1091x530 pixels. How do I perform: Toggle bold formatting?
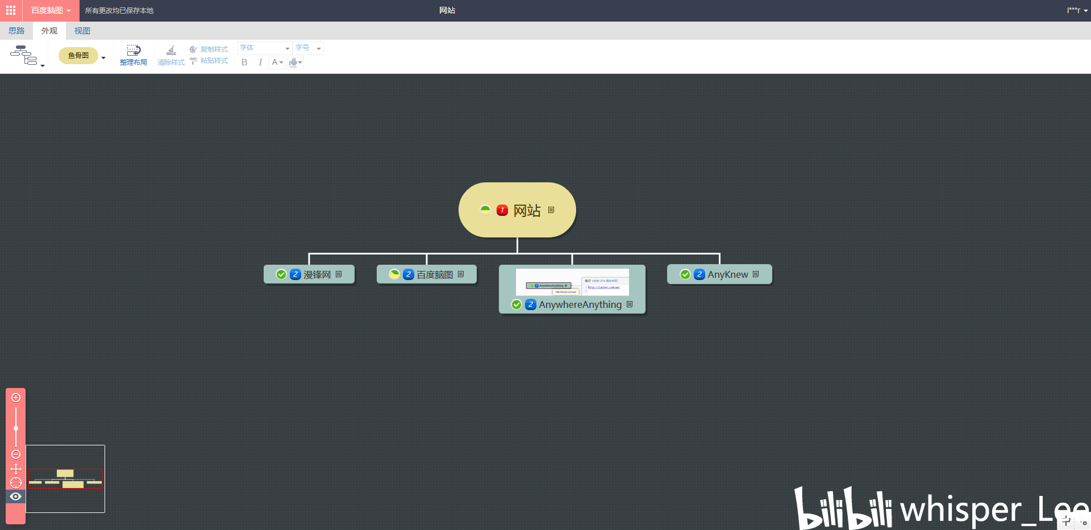tap(244, 62)
